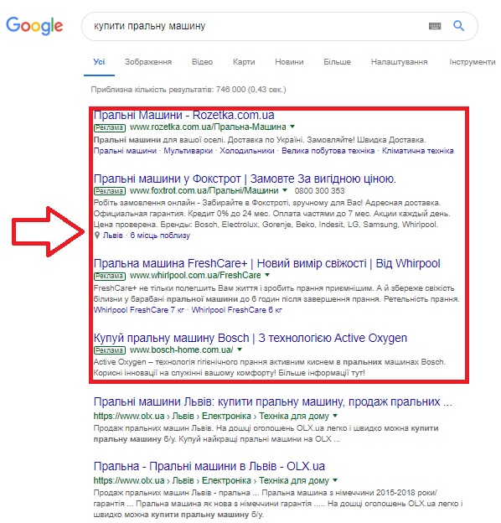Click Львів breadcrumb in first OLX result

[x=183, y=417]
